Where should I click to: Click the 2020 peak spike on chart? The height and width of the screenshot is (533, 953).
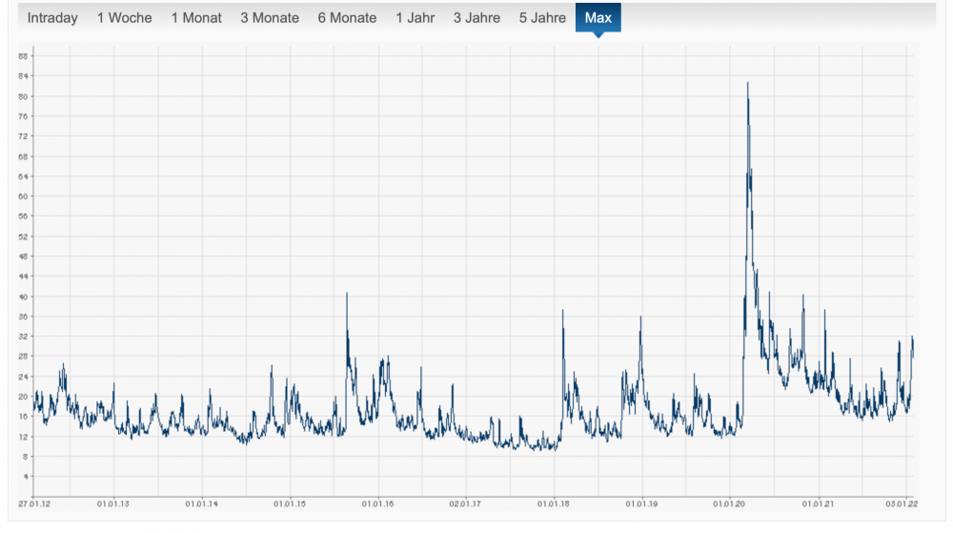pyautogui.click(x=747, y=83)
